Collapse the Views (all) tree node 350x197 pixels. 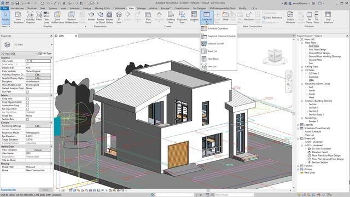point(298,39)
